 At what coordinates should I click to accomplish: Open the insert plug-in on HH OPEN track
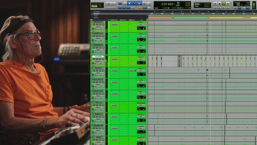[114, 59]
